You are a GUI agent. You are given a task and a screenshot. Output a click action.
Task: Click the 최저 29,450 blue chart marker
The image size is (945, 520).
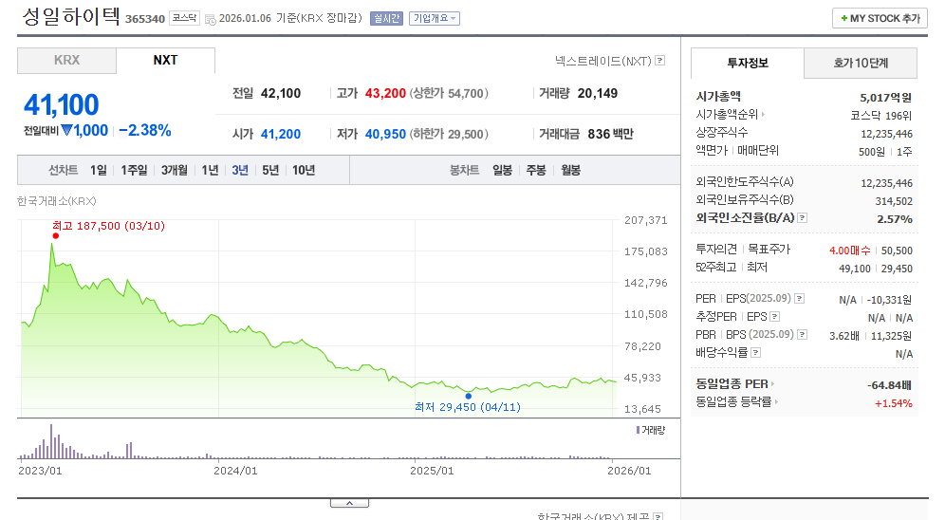click(469, 396)
